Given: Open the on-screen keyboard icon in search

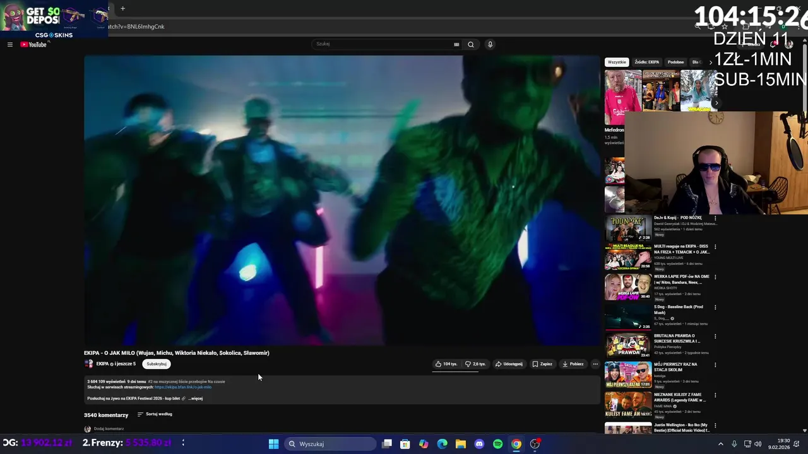Looking at the screenshot, I should click(456, 45).
